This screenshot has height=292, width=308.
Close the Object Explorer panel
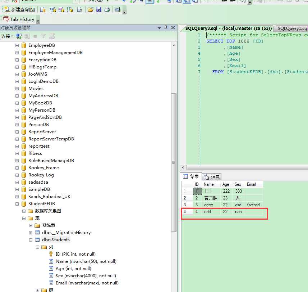pos(173,28)
